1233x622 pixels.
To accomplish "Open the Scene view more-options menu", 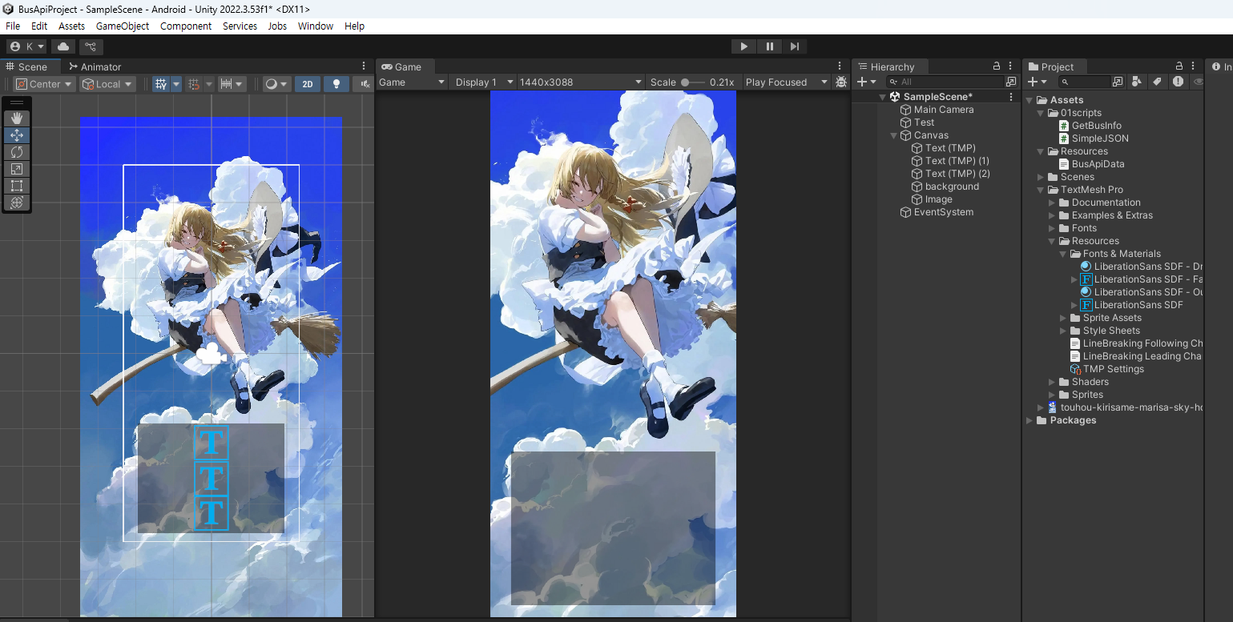I will pos(365,66).
